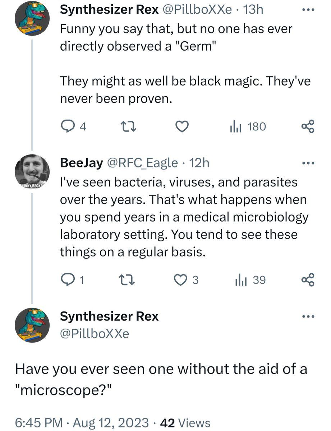View Synthesizer Rex's profile picture

pos(32,17)
